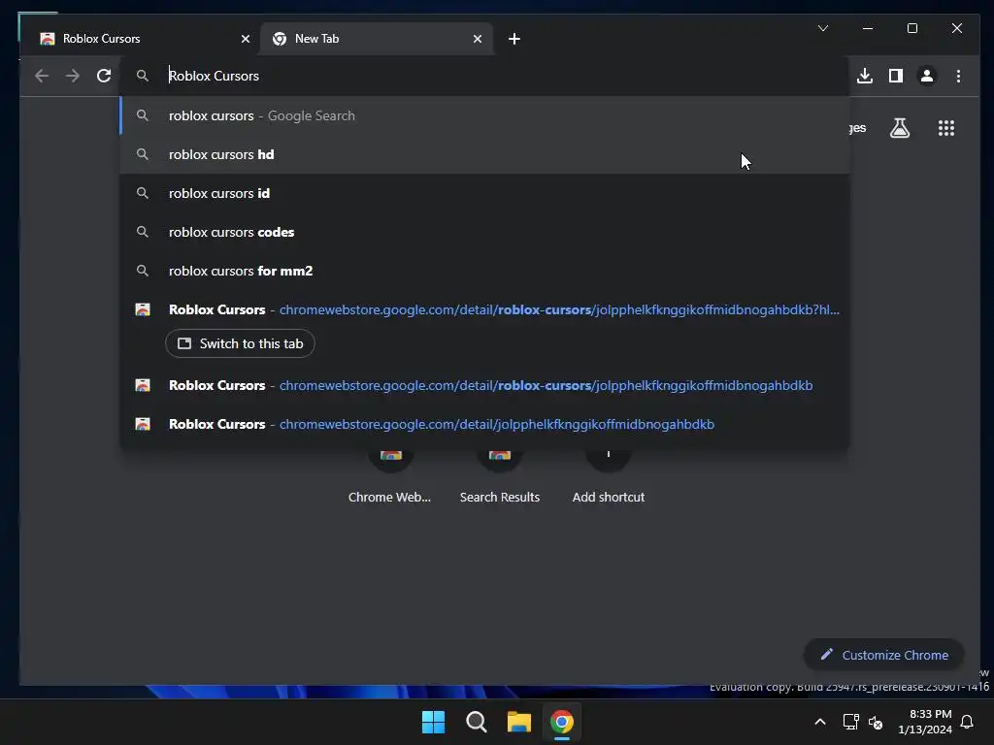The height and width of the screenshot is (745, 994).
Task: Open Chrome downloads icon
Action: [865, 76]
